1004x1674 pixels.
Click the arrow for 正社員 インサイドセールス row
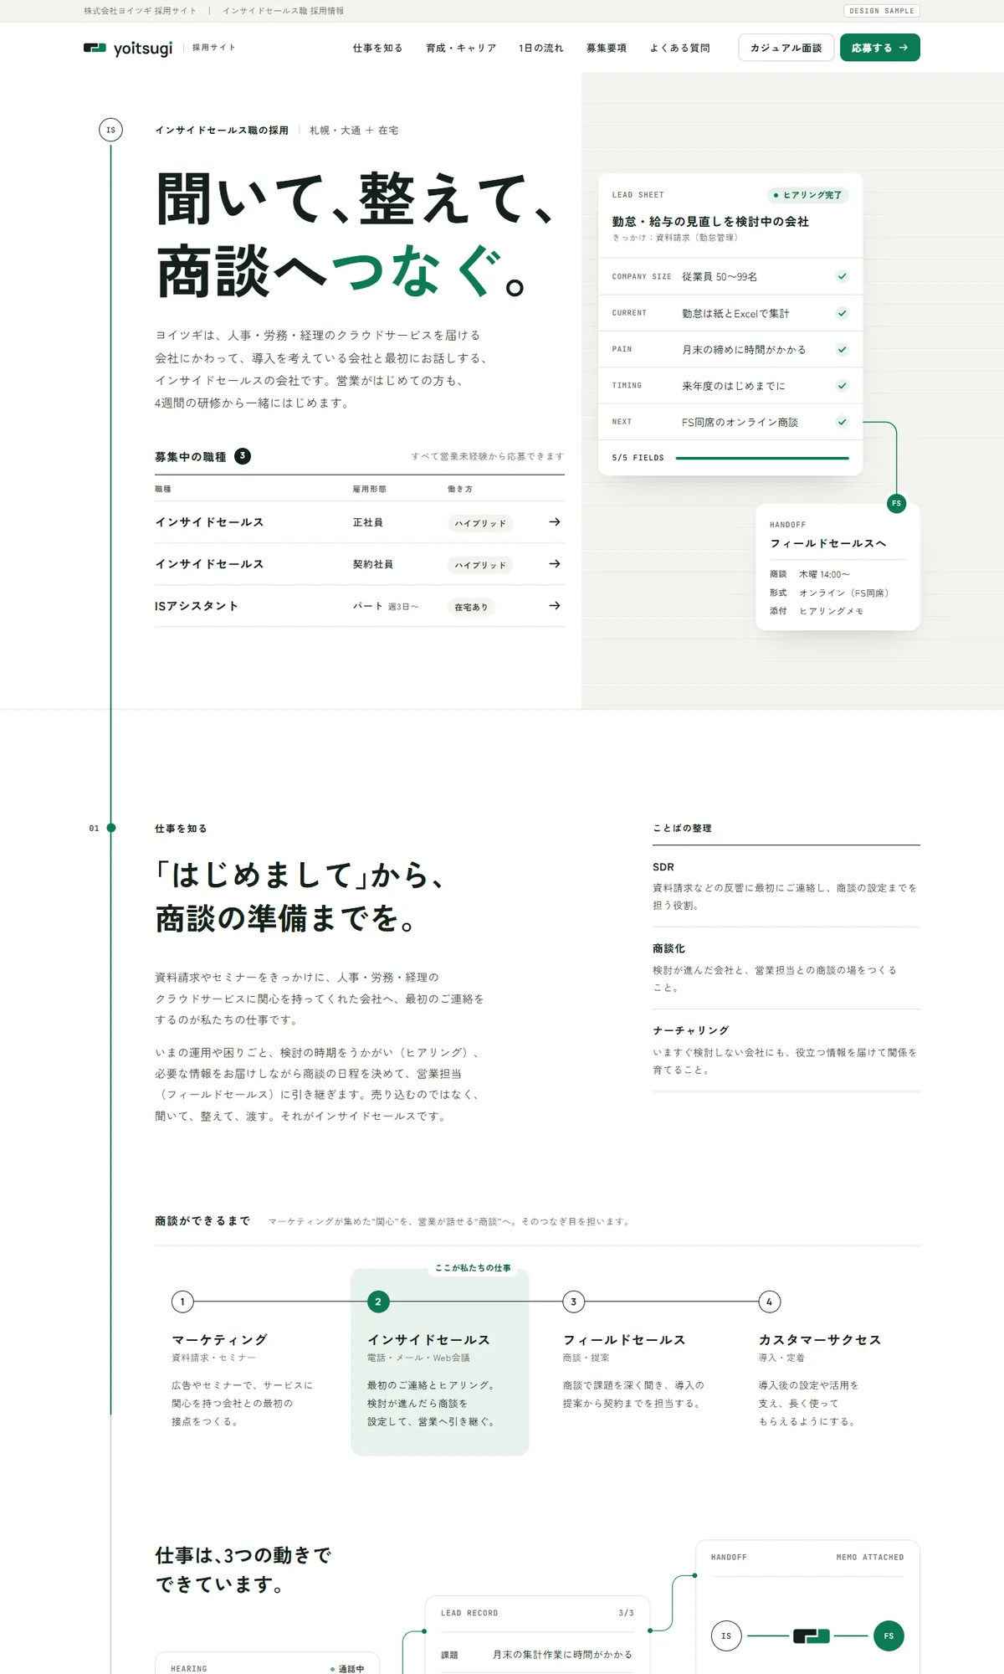[554, 522]
